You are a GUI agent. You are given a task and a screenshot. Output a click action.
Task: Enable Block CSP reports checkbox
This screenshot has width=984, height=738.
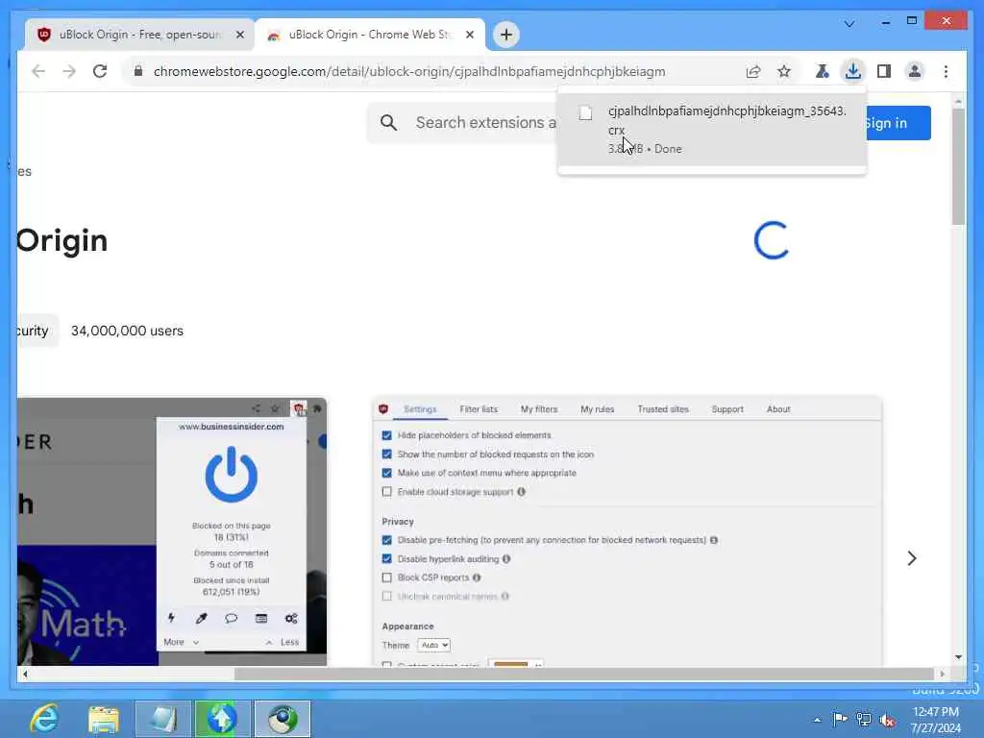pos(386,578)
